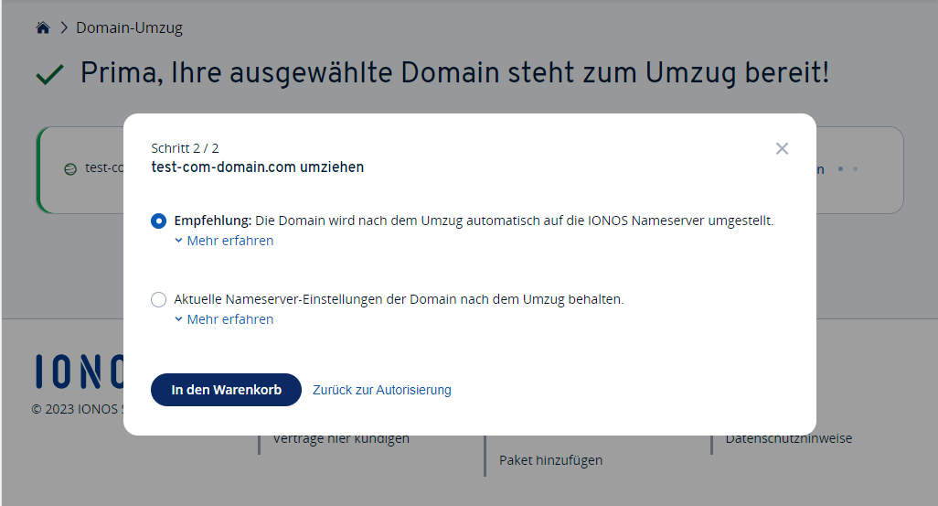Close the domain transfer dialog with the X

[782, 148]
